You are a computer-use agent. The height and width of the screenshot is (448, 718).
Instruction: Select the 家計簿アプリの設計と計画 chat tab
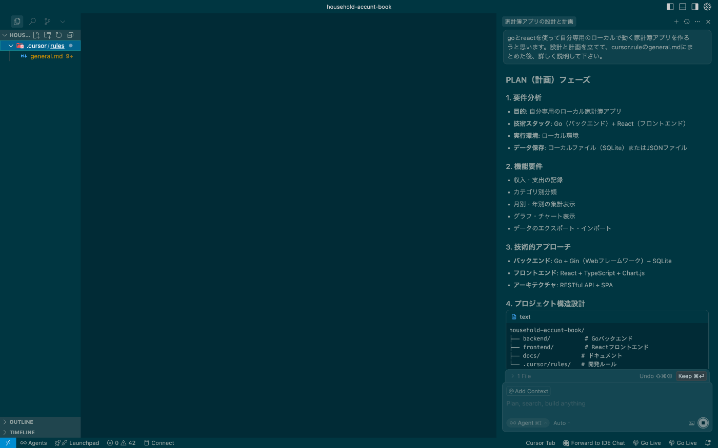tap(539, 22)
